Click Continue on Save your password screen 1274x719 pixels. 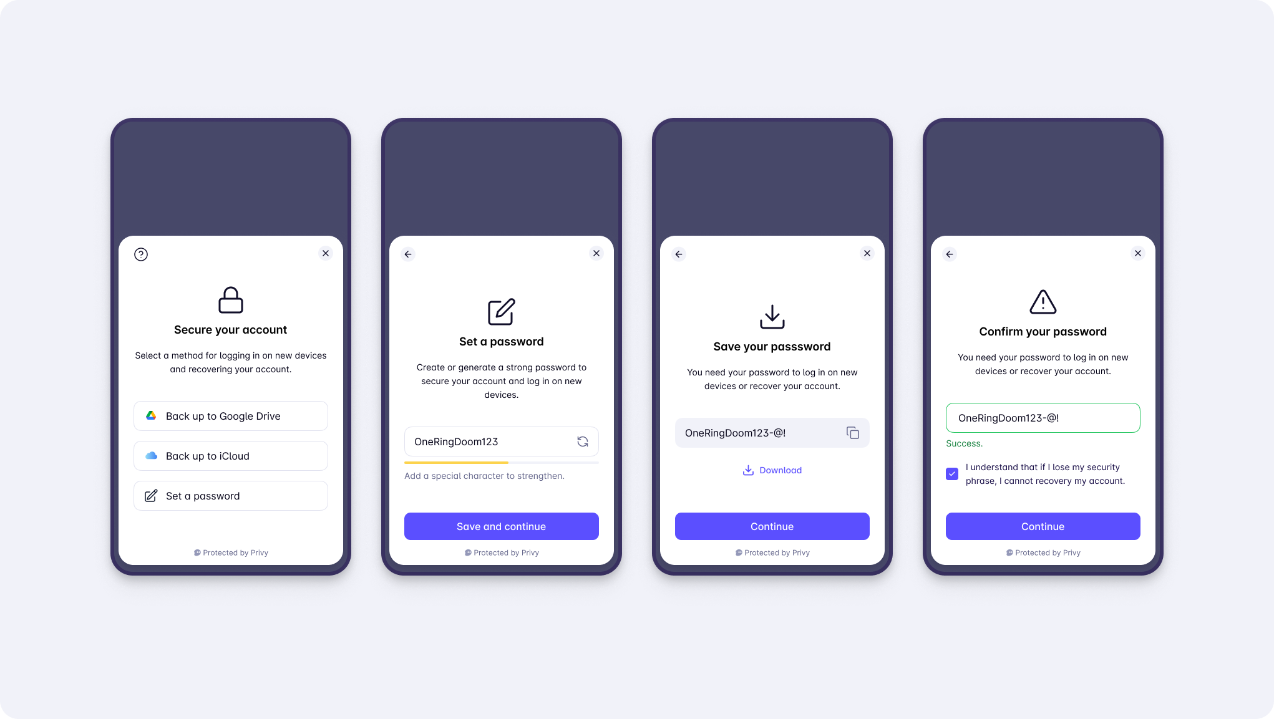[x=772, y=526]
